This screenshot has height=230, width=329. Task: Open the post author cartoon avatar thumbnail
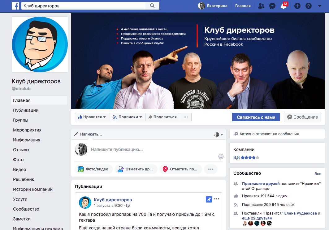(x=85, y=203)
